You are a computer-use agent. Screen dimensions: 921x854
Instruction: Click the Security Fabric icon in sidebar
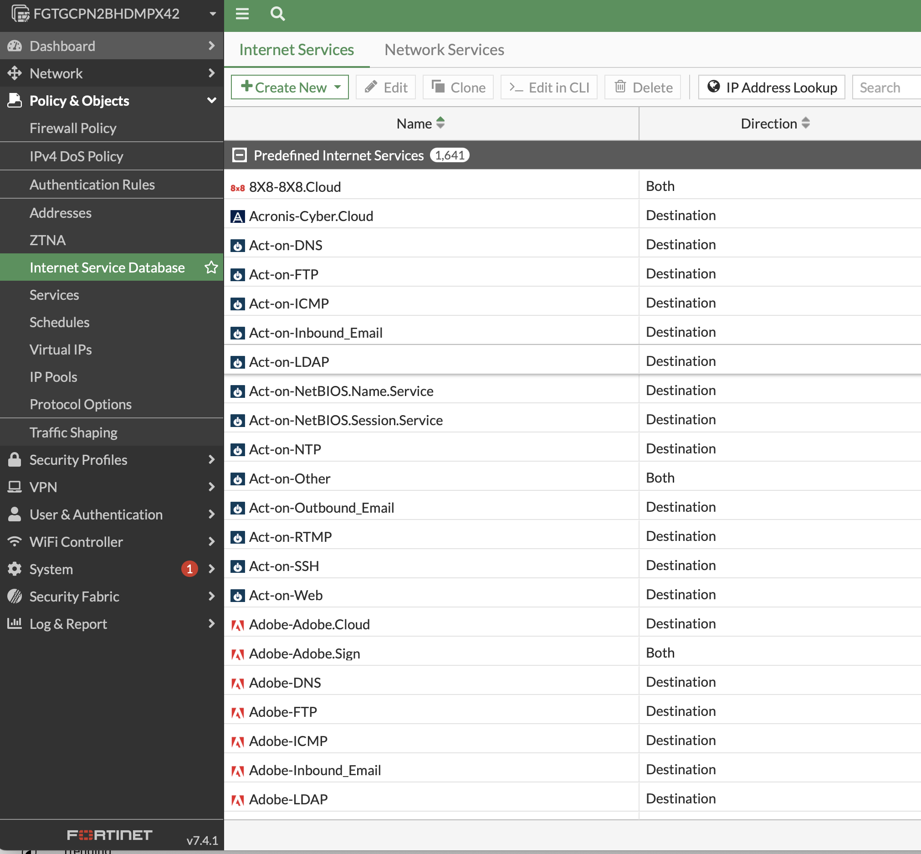[15, 596]
